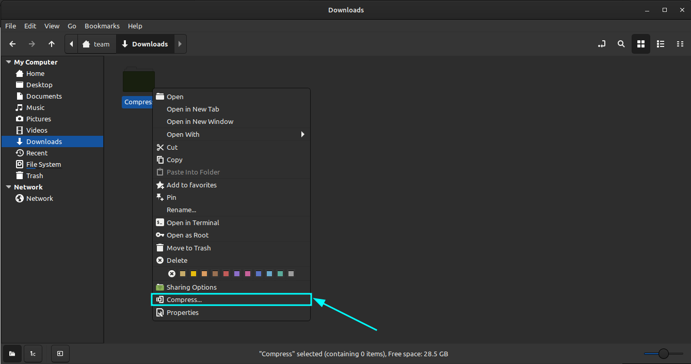This screenshot has width=691, height=364.
Task: Switch sidebar to tree view mode
Action: (x=33, y=354)
